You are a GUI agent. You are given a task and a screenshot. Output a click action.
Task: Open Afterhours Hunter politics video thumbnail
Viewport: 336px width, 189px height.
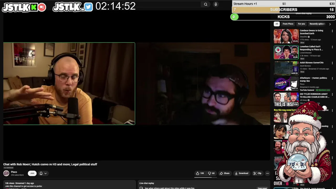point(286,84)
